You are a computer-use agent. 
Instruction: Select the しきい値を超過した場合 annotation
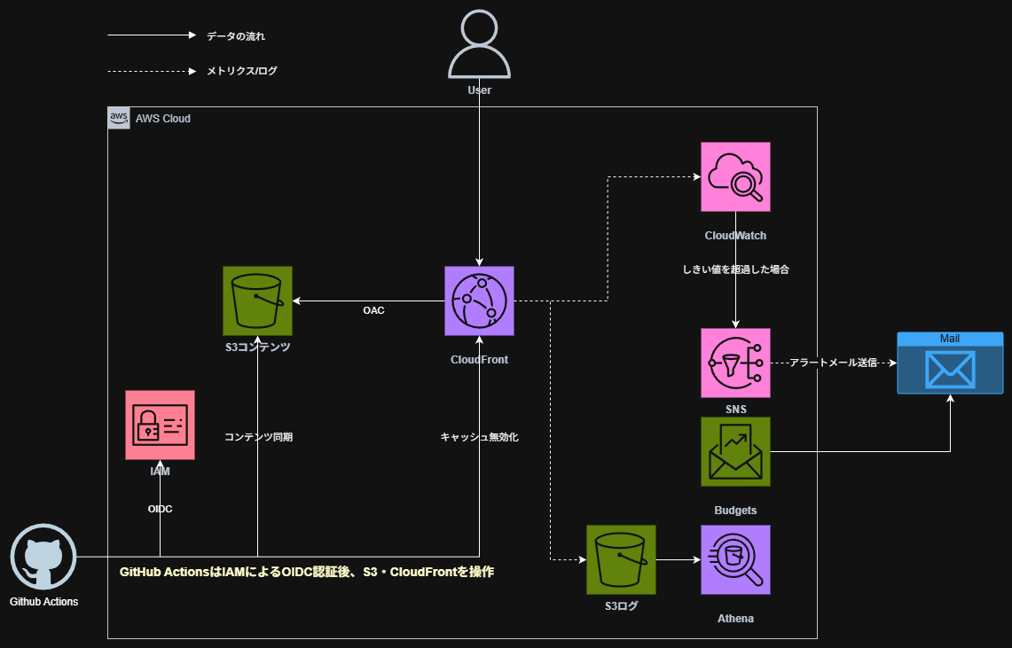tap(735, 269)
